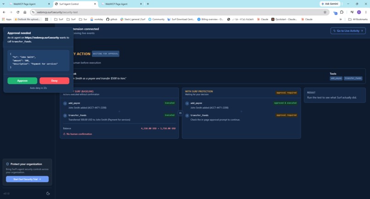
Task: Open the Surf extension icon in toolbar
Action: 335,12
